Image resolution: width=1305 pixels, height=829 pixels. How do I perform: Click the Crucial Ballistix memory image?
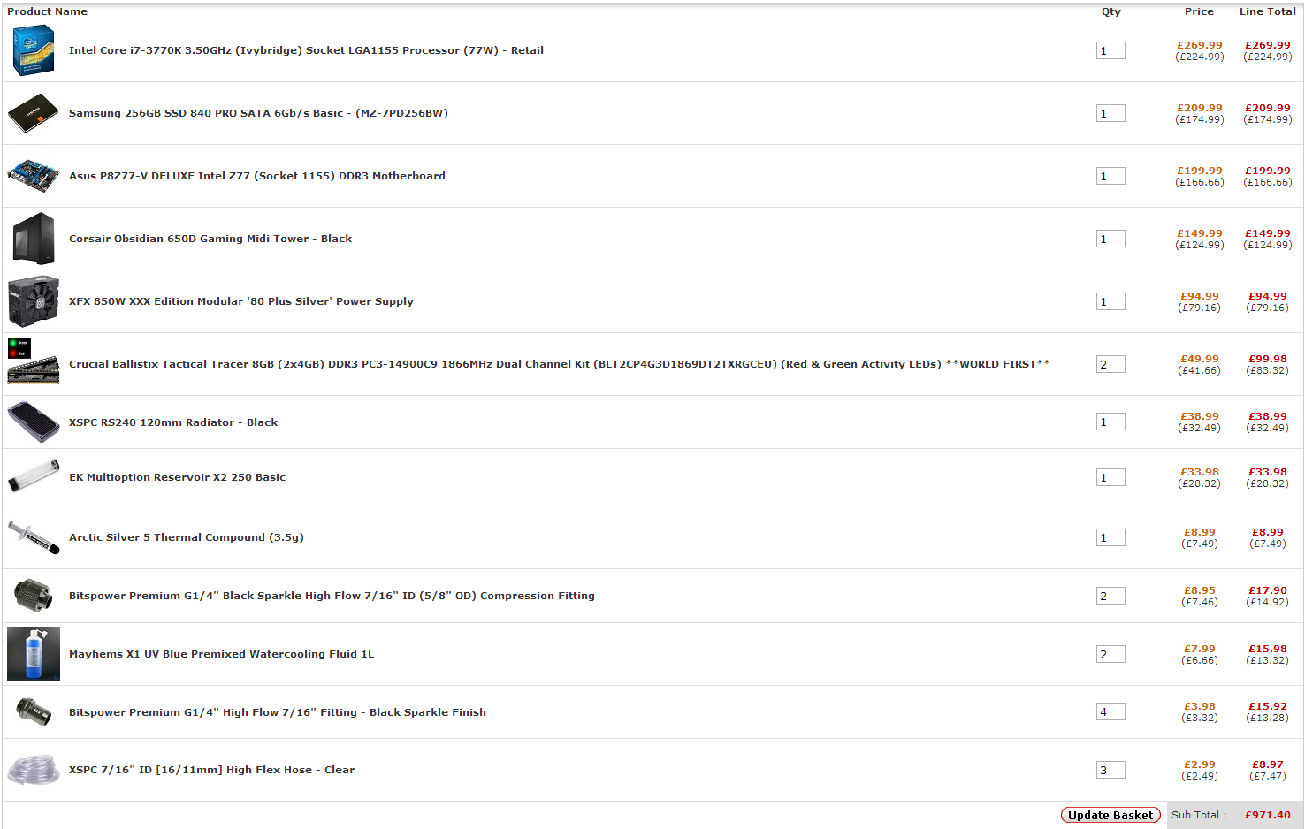click(34, 361)
